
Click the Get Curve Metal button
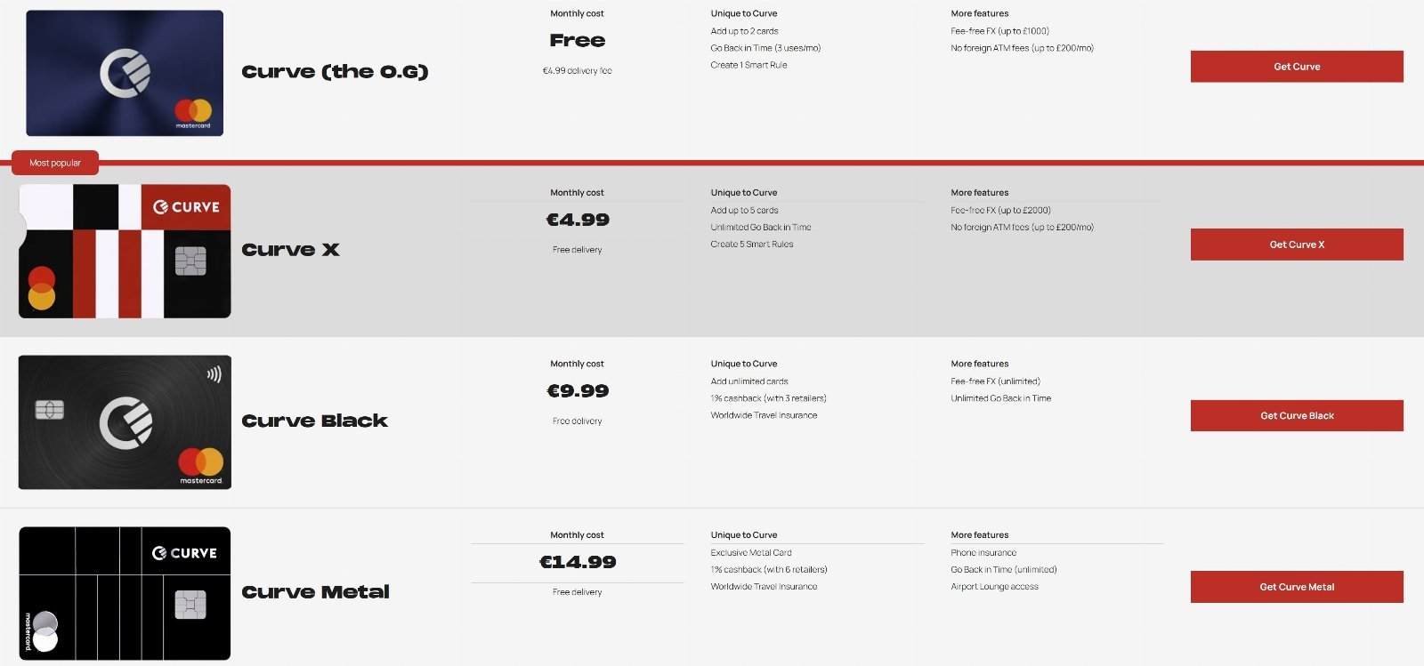(x=1297, y=587)
